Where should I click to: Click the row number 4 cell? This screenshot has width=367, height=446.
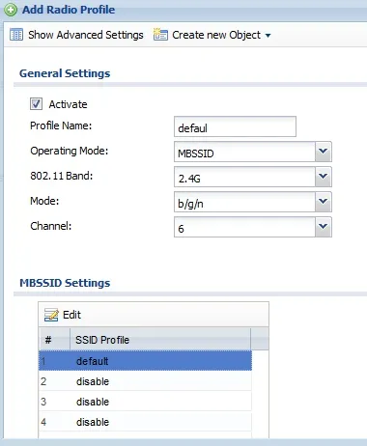[43, 422]
